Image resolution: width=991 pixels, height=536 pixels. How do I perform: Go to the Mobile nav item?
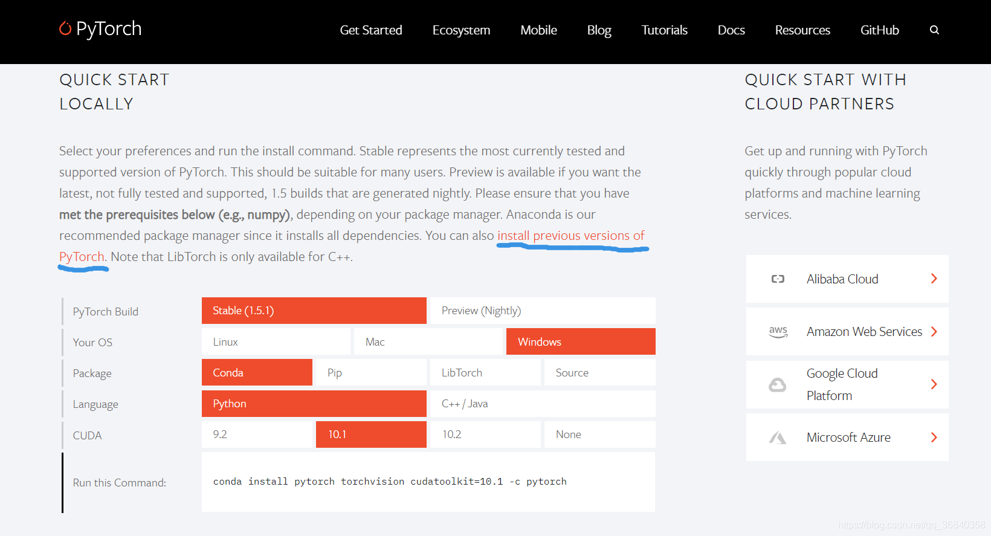point(538,30)
